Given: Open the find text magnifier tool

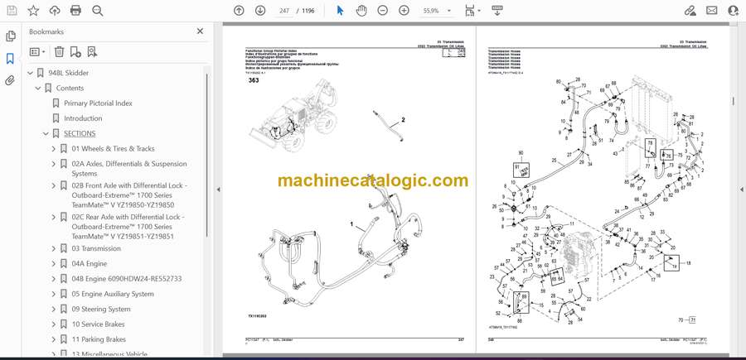Looking at the screenshot, I should click(x=98, y=11).
